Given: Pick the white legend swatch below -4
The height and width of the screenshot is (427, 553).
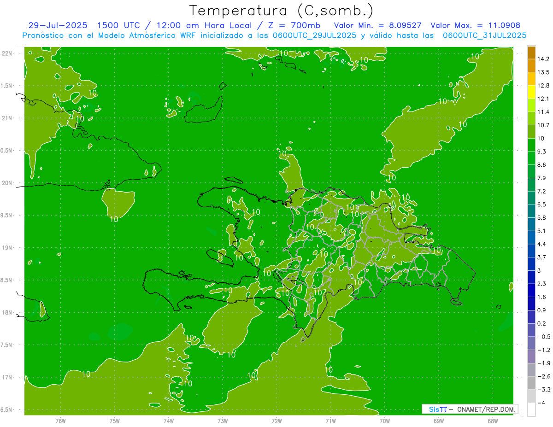Looking at the screenshot, I should pyautogui.click(x=531, y=409).
